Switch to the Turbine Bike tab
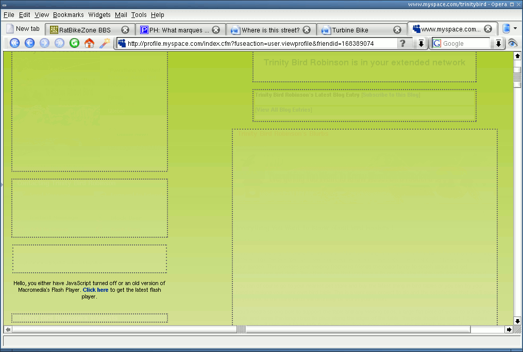523x352 pixels. 350,30
